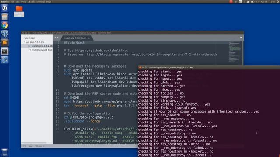Select install-php-7.2.2-zts.sh in the sidebar
Screen dimensions: 280x157
pyautogui.click(x=37, y=46)
